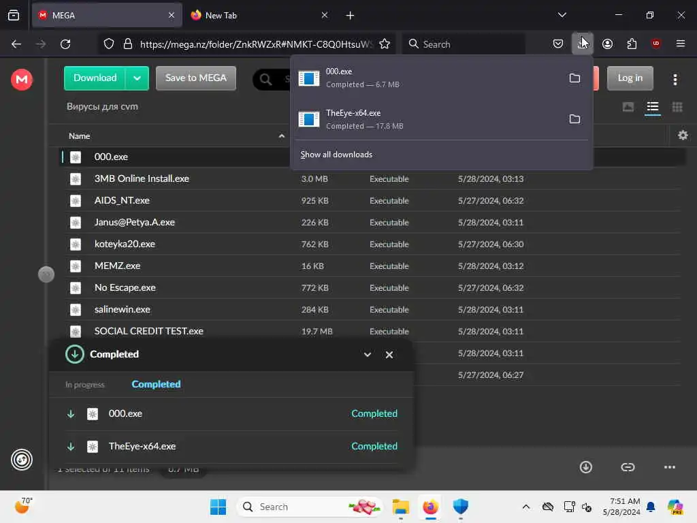This screenshot has width=697, height=523.
Task: Open Windows Security shield in taskbar
Action: tap(461, 507)
